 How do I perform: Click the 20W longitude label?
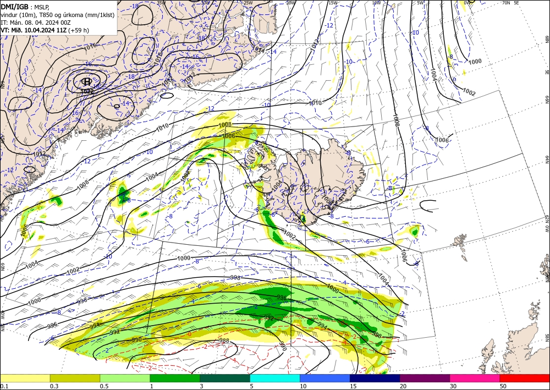(290, 3)
